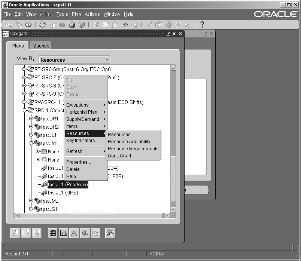The width and height of the screenshot is (301, 261).
Task: Choose Resource Requirements from the submenu
Action: (x=133, y=148)
